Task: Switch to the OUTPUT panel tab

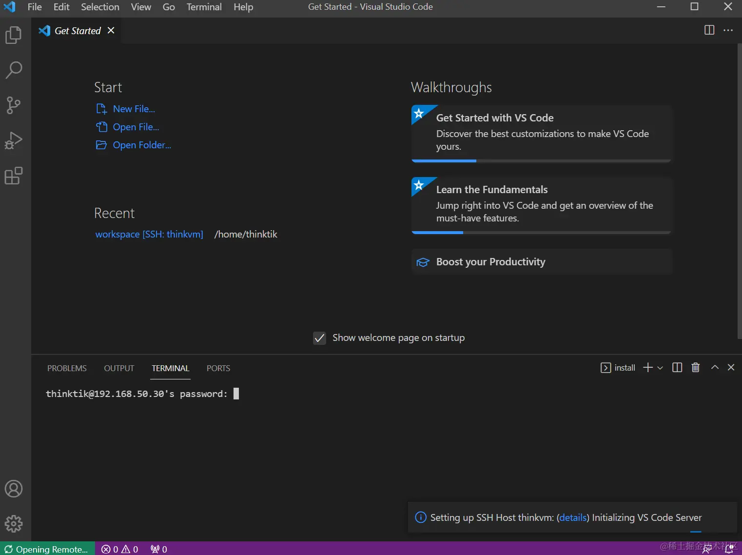Action: [x=119, y=368]
